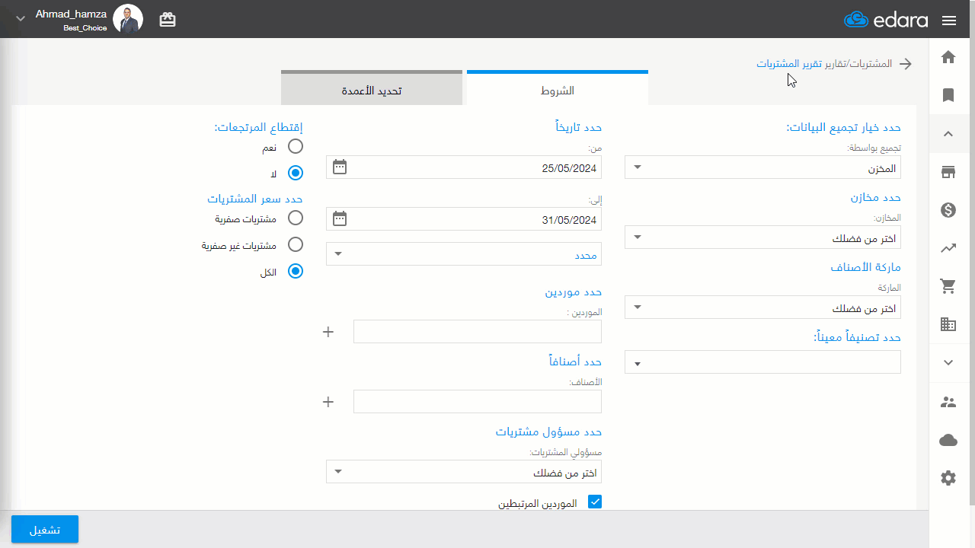This screenshot has height=548, width=975.
Task: Open the hamburger menu beside edara logo
Action: coord(948,21)
